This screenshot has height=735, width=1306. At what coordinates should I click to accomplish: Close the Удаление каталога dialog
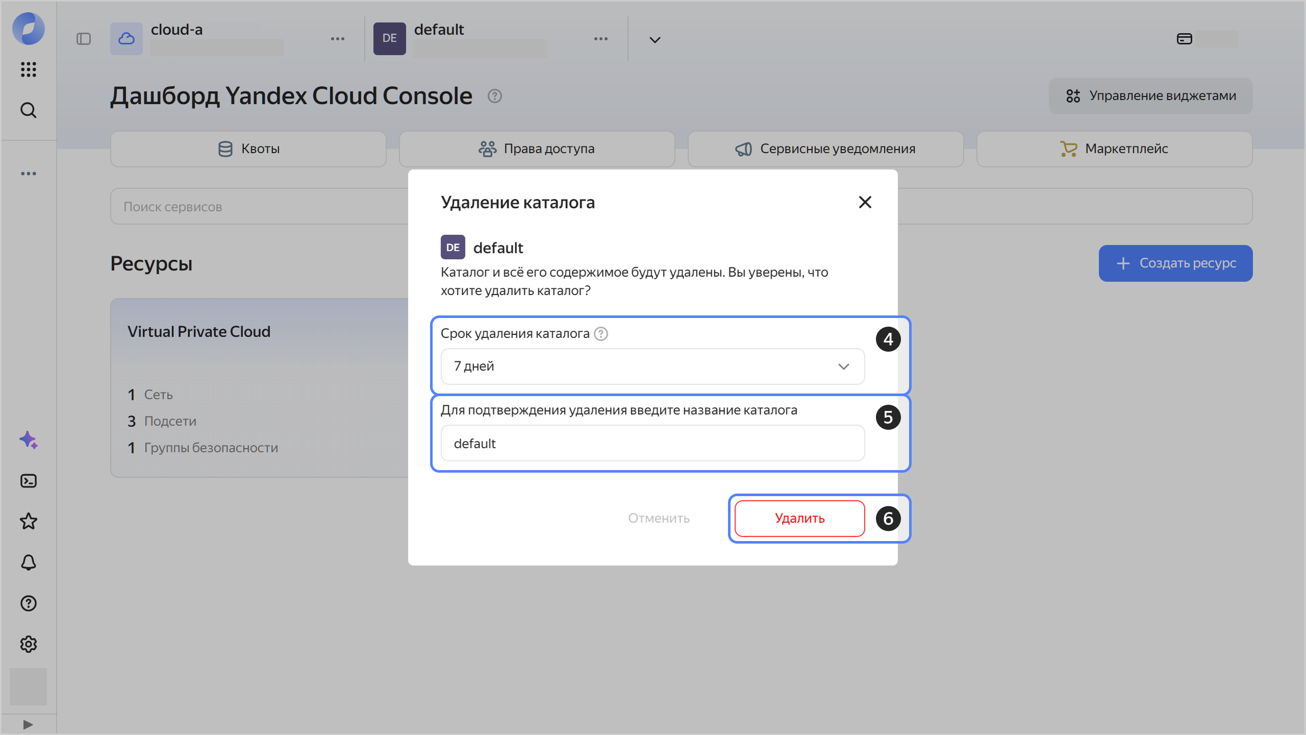[x=865, y=202]
